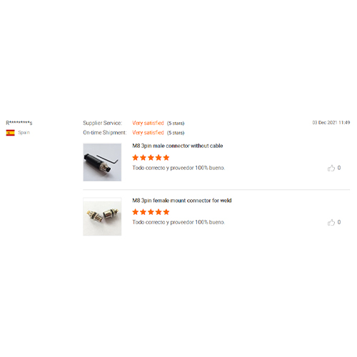Open M8 3pin female mount connector link
This screenshot has height=357, width=357.
(182, 201)
